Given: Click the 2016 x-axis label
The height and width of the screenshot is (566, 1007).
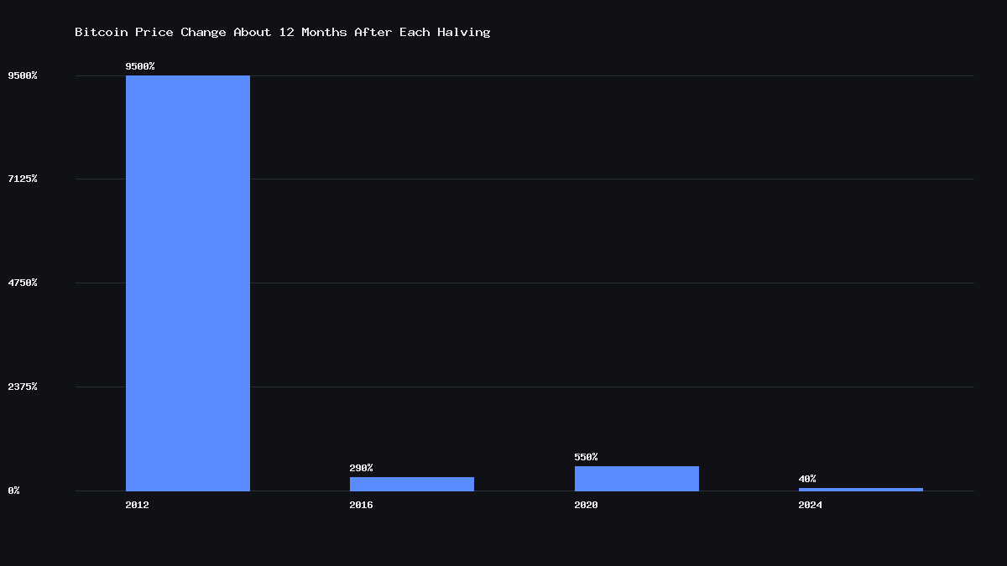Looking at the screenshot, I should (362, 505).
